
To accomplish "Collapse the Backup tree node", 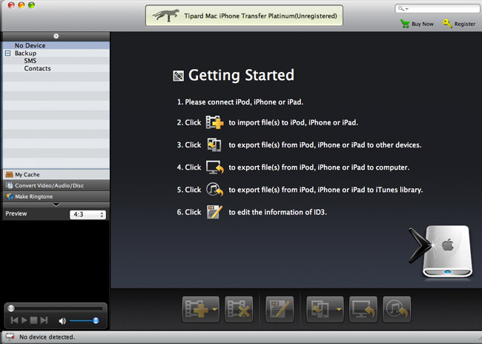I will pos(8,53).
